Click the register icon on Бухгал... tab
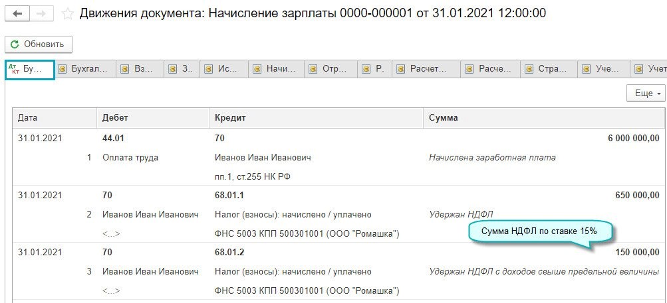The height and width of the screenshot is (303, 667). pos(63,69)
